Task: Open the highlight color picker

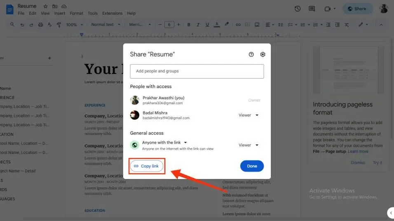Action: 226,24
